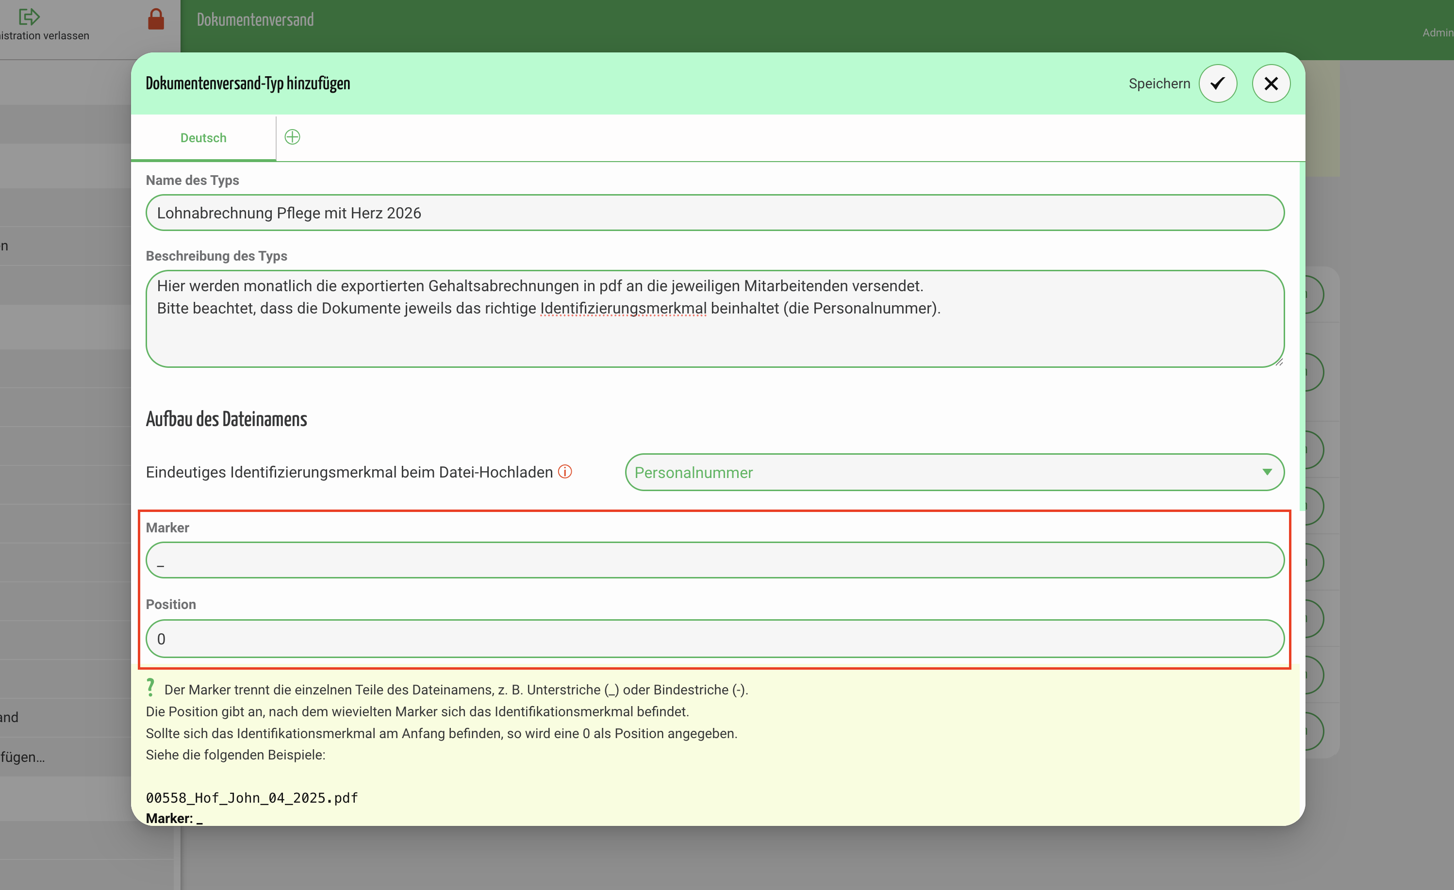The image size is (1454, 890).
Task: Click the red info icon next to Identifizierungsmerkmal
Action: (x=565, y=472)
